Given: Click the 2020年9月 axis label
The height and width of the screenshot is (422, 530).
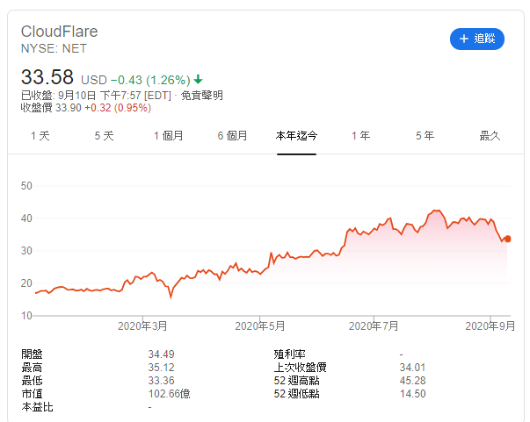Looking at the screenshot, I should click(x=490, y=325).
